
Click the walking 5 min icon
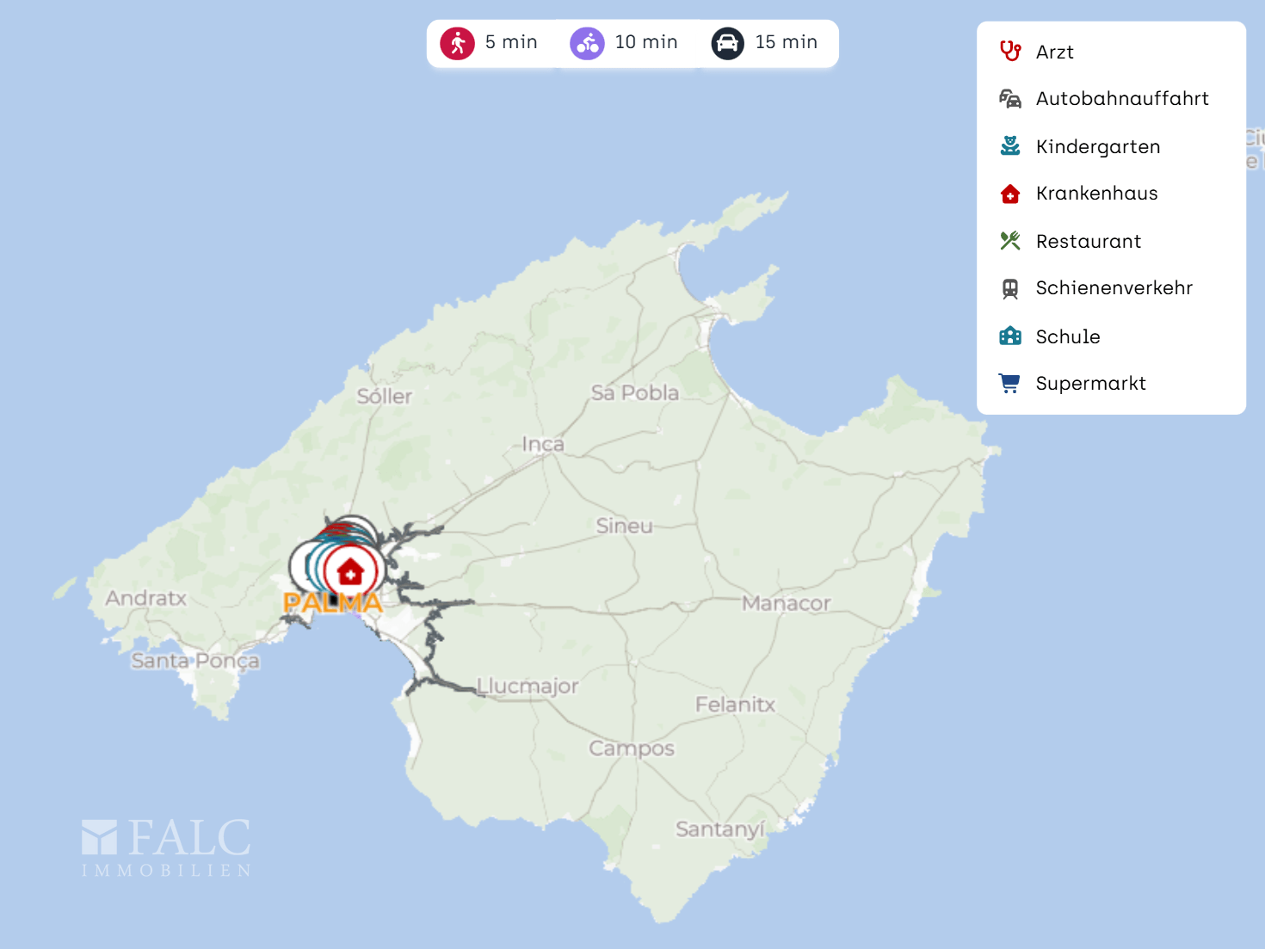tap(457, 43)
